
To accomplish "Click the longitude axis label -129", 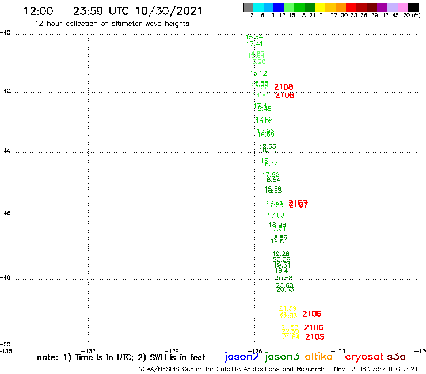I will 172,351.
